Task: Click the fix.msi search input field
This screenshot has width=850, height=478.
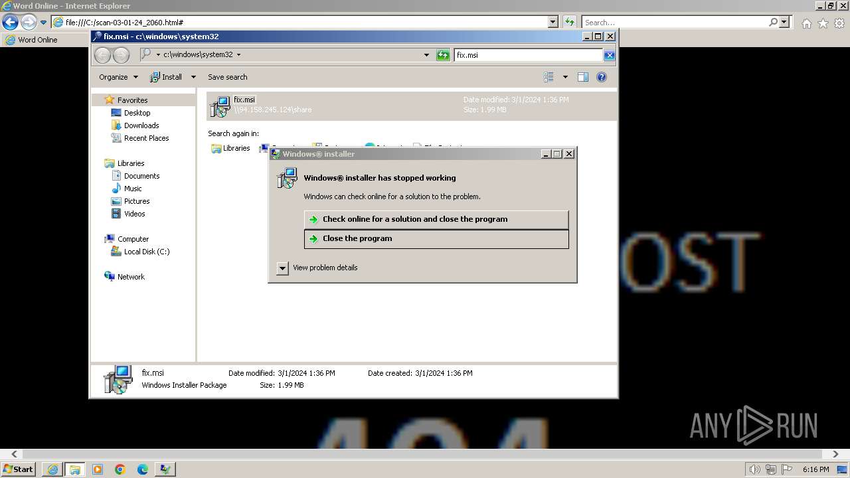Action: [529, 55]
